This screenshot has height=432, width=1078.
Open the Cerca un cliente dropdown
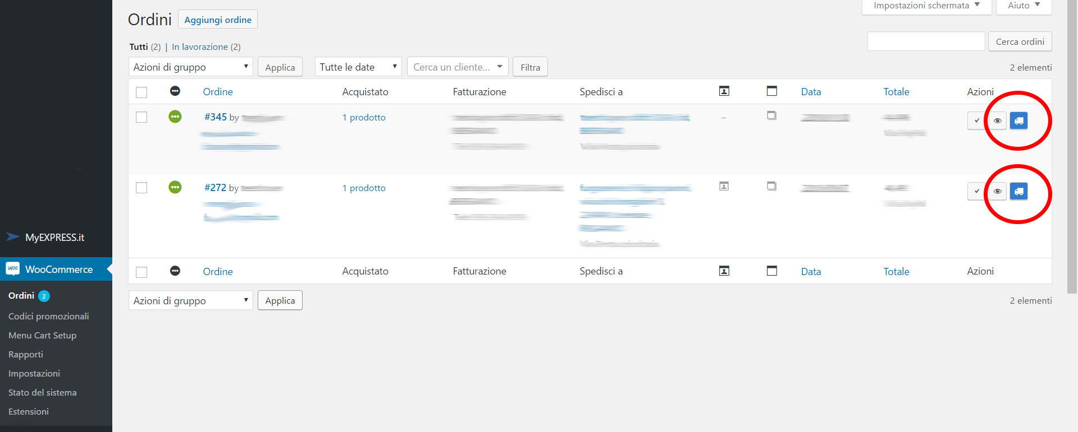(458, 67)
